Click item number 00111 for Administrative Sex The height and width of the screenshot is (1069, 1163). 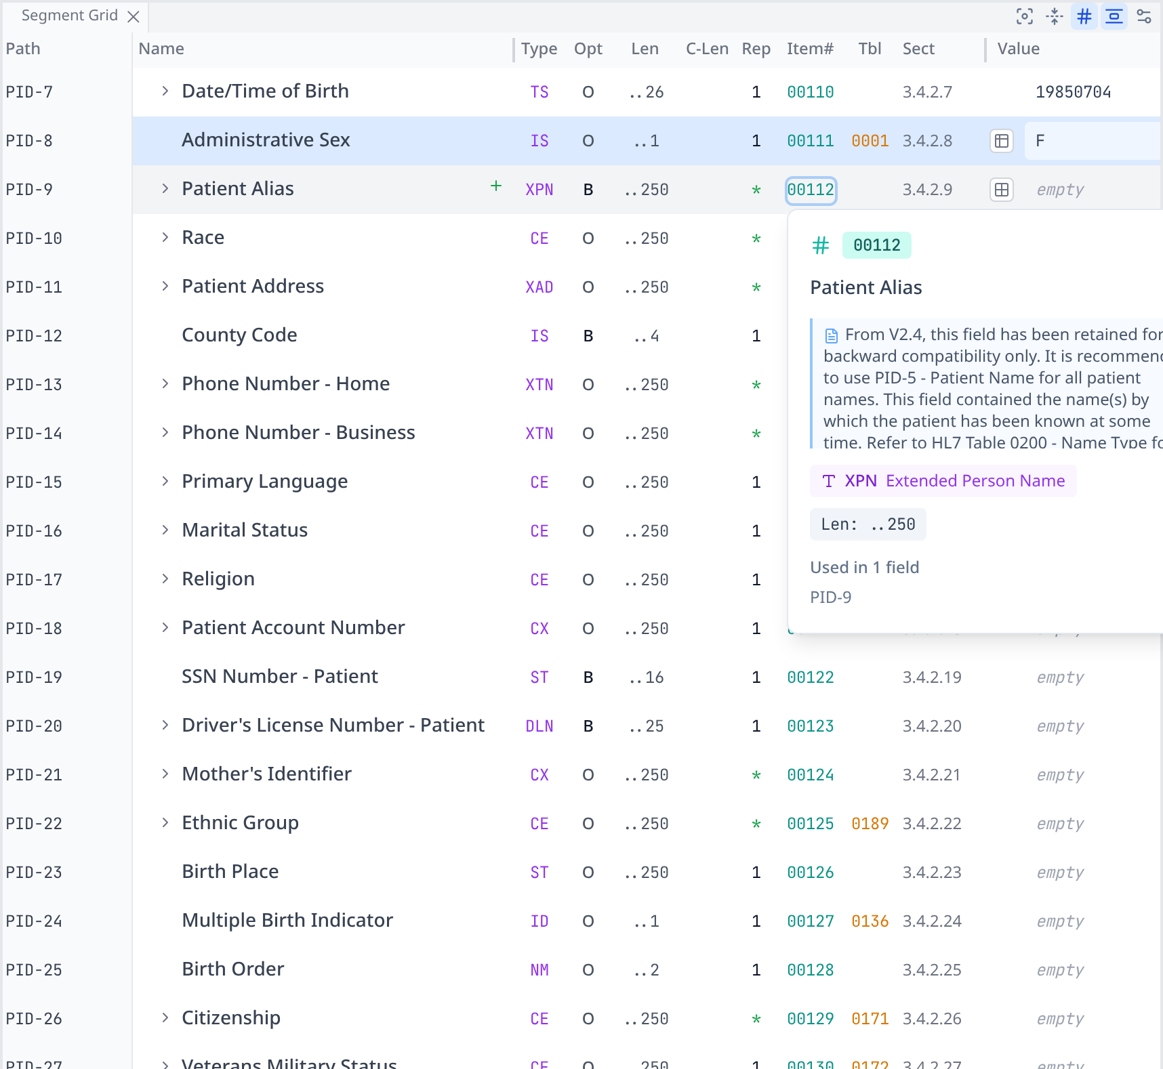pos(810,141)
